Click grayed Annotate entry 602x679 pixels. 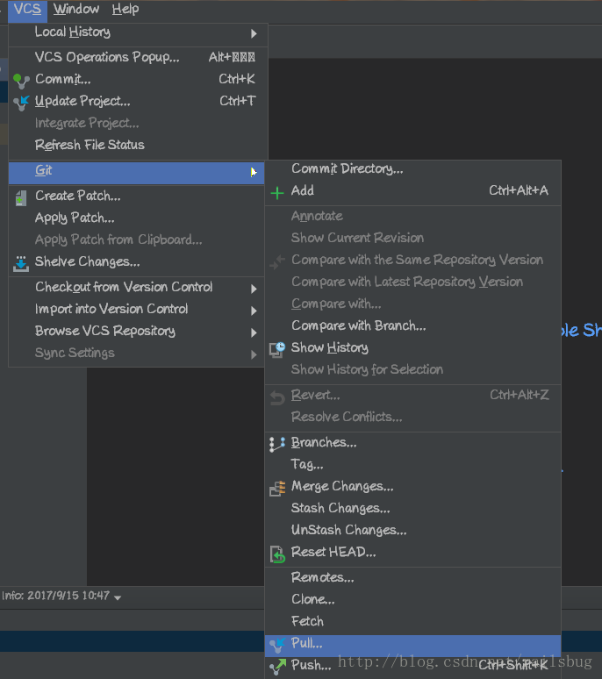(x=413, y=216)
